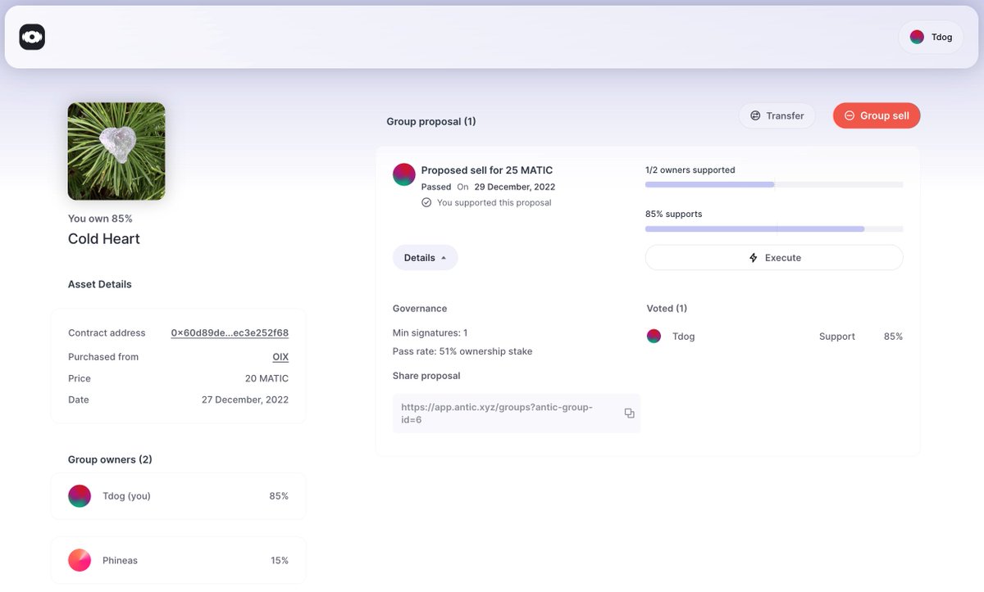Viewport: 984px width, 592px height.
Task: Open the Tdog account menu
Action: (x=931, y=37)
